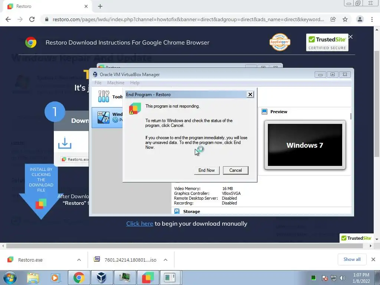
Task: Switch to VirtualBox in the taskbar
Action: click(102, 278)
